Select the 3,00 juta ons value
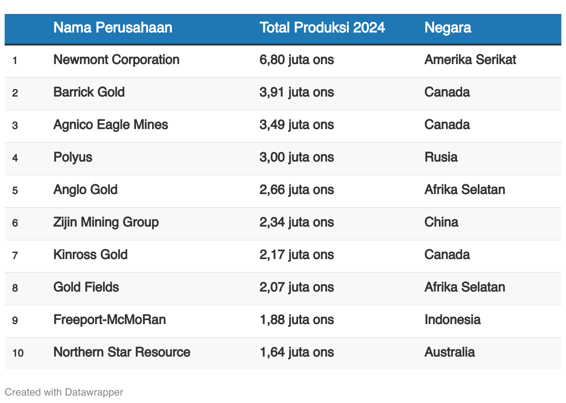The width and height of the screenshot is (566, 403). [296, 157]
